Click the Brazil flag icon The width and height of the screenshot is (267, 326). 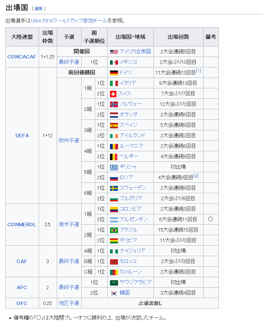[x=114, y=230]
